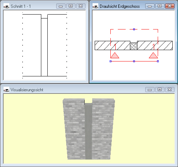Click the gray column in 3D visualization
The height and width of the screenshot is (167, 178).
88,131
